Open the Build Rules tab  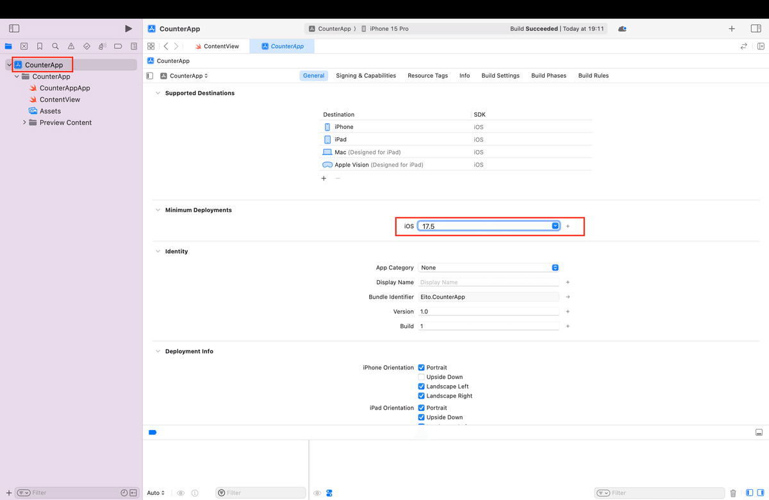point(593,76)
